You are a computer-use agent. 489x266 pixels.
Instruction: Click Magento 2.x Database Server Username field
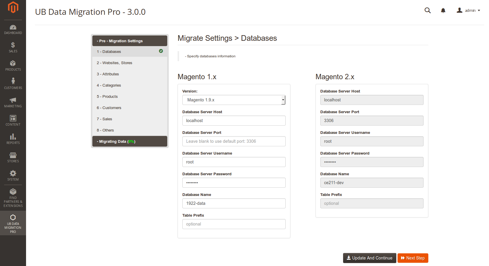pyautogui.click(x=372, y=141)
